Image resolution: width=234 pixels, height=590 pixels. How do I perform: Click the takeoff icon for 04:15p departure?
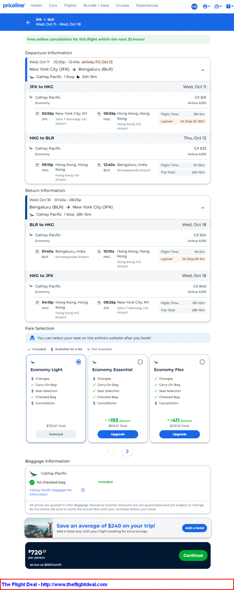[37, 302]
